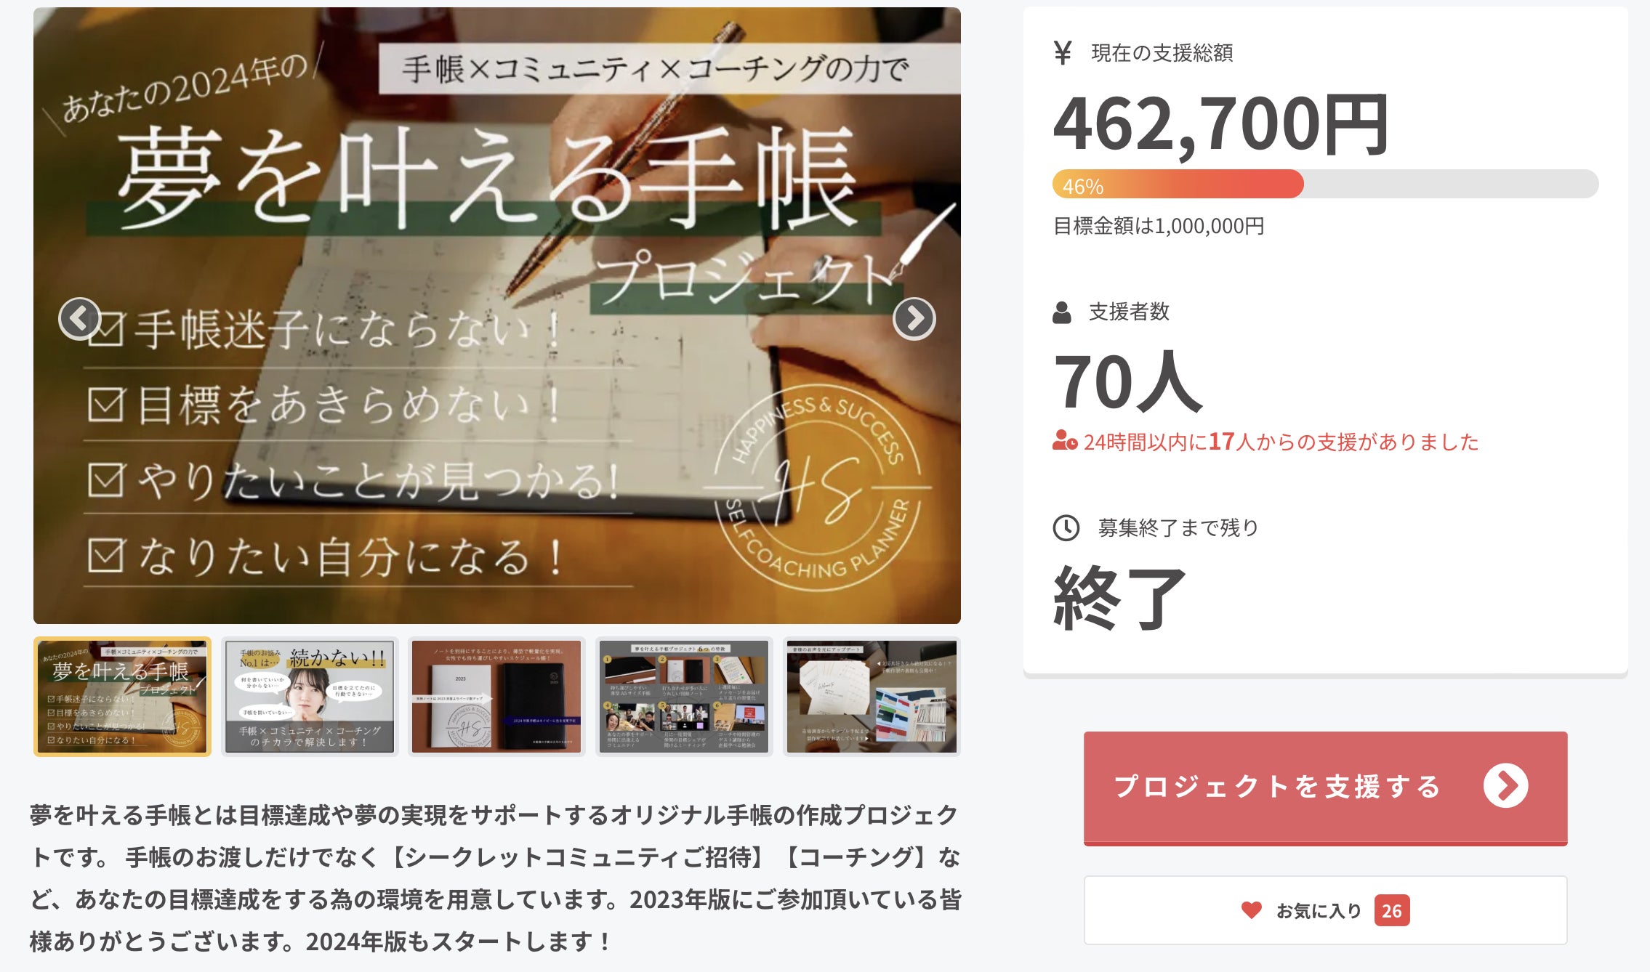Click the red supporter icon by 24時間以内
This screenshot has height=972, width=1650.
pos(1065,441)
